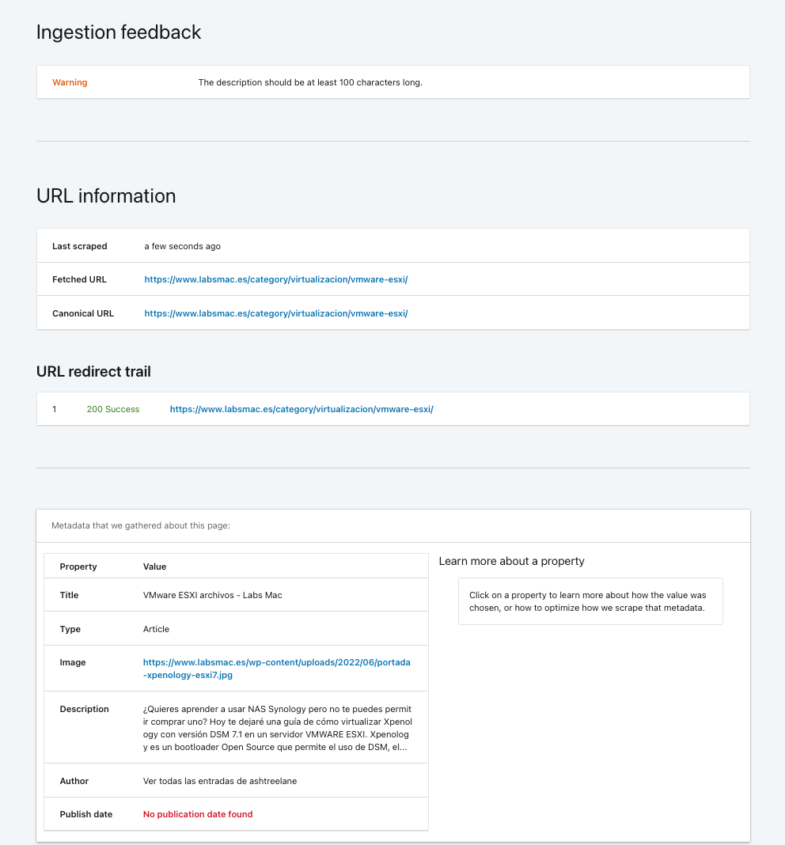Click redirect trail step number 1
This screenshot has width=785, height=845.
[x=54, y=409]
